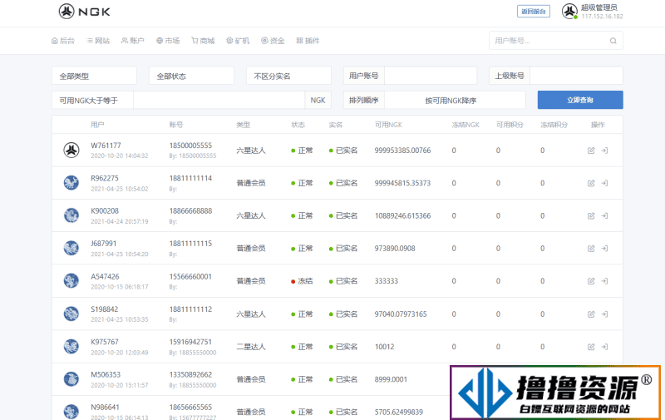
Task: Focus the 用户账号 filter input
Action: tap(431, 76)
